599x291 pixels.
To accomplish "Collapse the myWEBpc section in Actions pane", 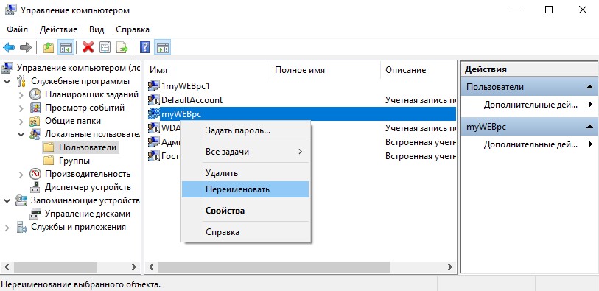I will point(589,127).
